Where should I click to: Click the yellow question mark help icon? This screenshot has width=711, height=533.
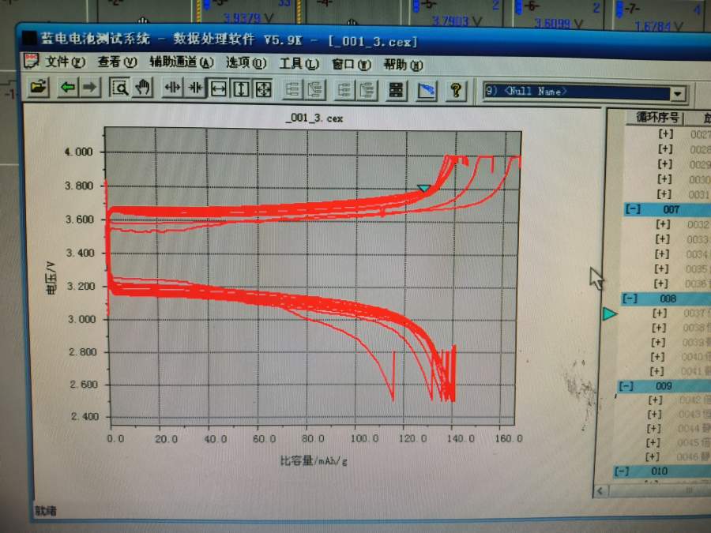coord(456,91)
